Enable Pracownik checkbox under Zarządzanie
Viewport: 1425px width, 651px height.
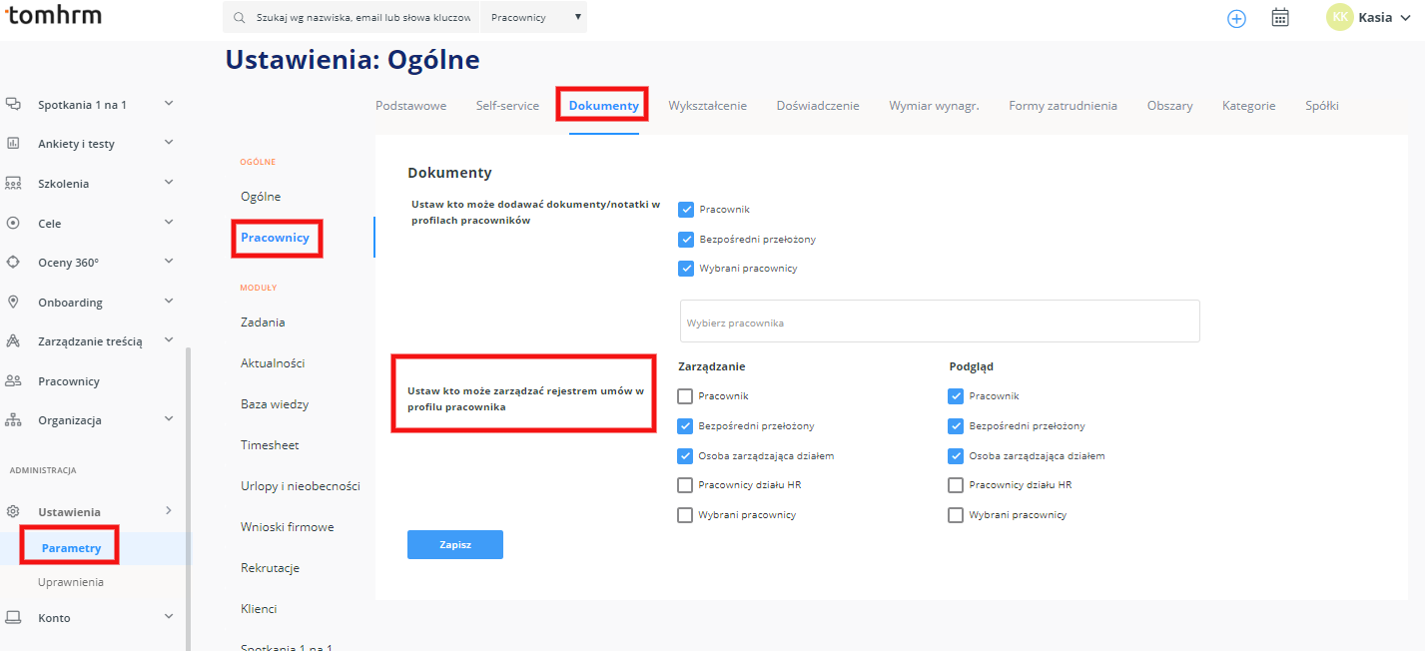point(685,396)
